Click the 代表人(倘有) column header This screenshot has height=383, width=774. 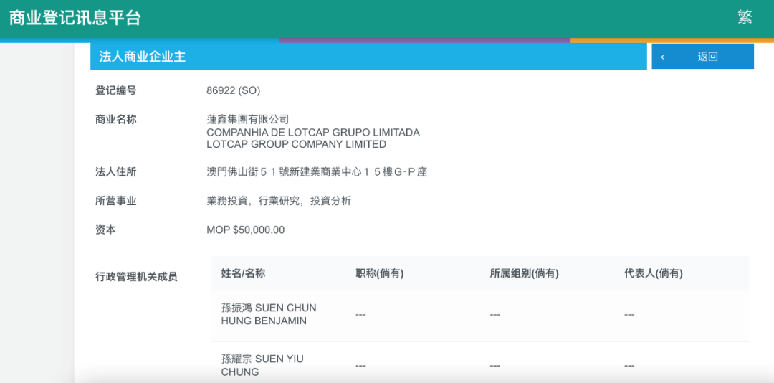coord(654,273)
